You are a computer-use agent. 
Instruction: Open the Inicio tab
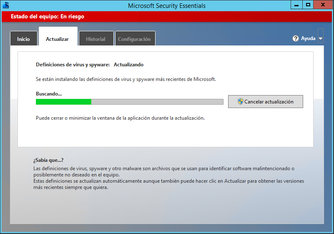[23, 39]
